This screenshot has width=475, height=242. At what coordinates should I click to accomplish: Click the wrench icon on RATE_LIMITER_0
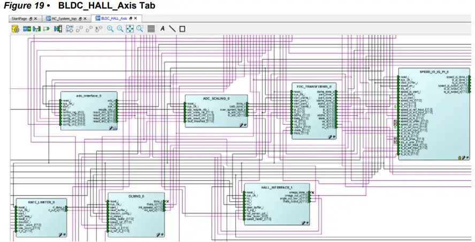pyautogui.click(x=60, y=235)
